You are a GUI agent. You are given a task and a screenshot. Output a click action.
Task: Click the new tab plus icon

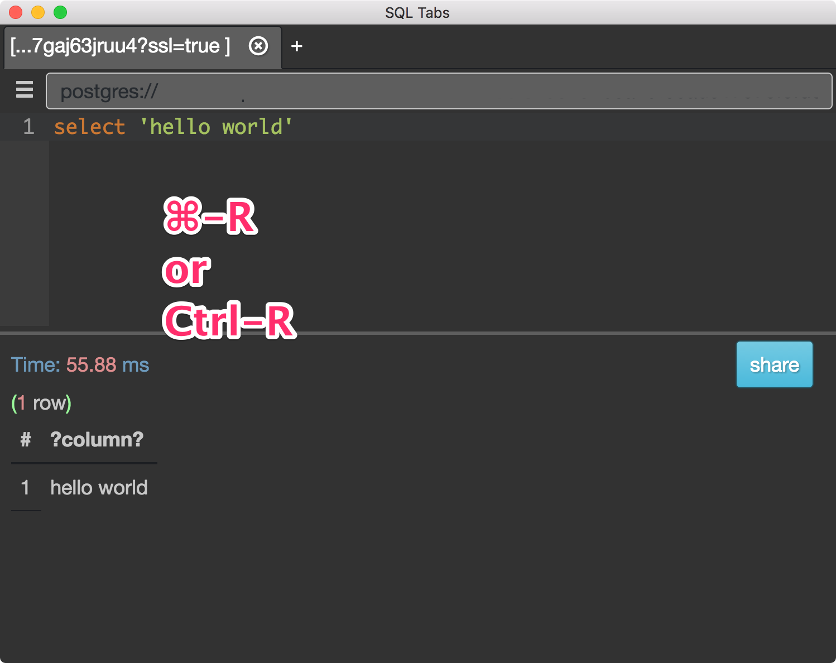pos(296,47)
